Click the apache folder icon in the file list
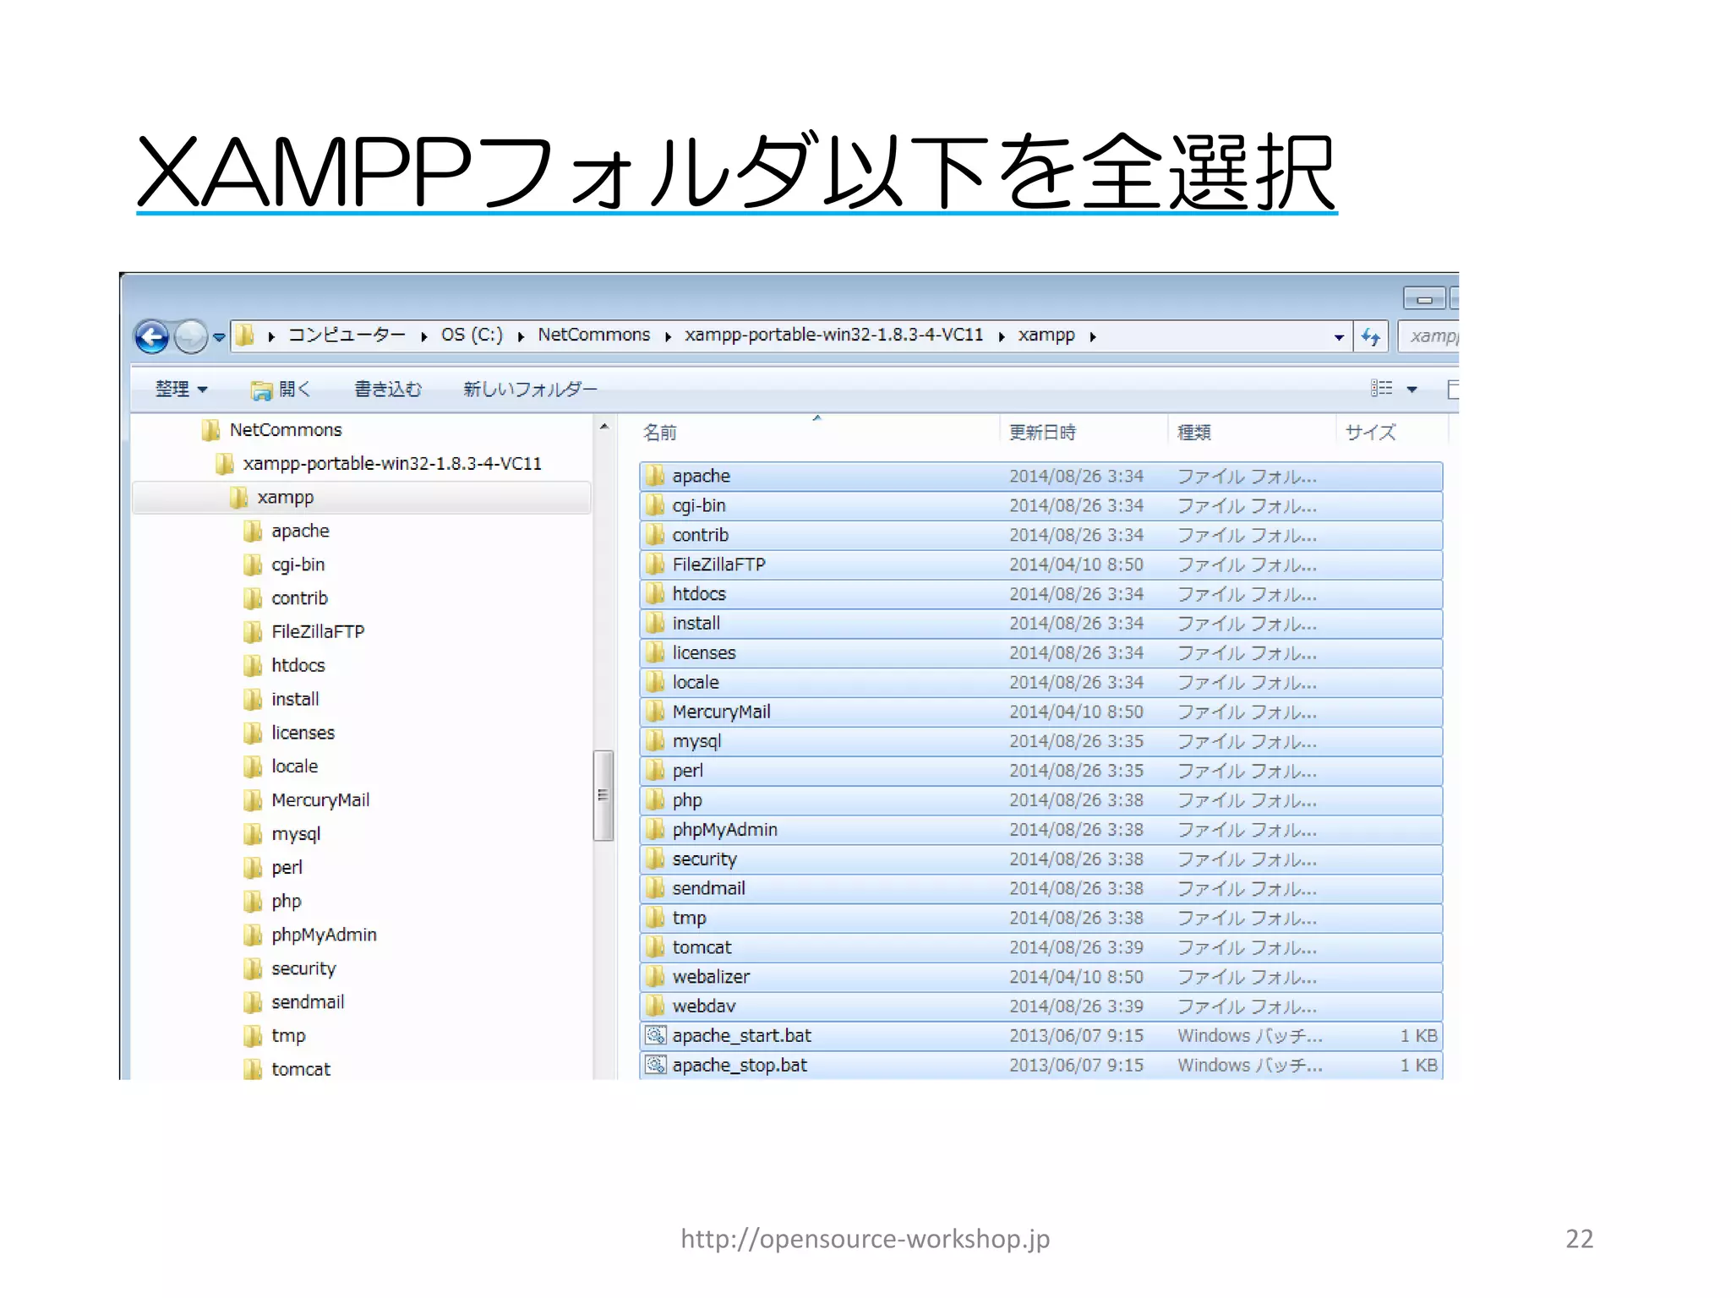The width and height of the screenshot is (1731, 1298). click(654, 477)
